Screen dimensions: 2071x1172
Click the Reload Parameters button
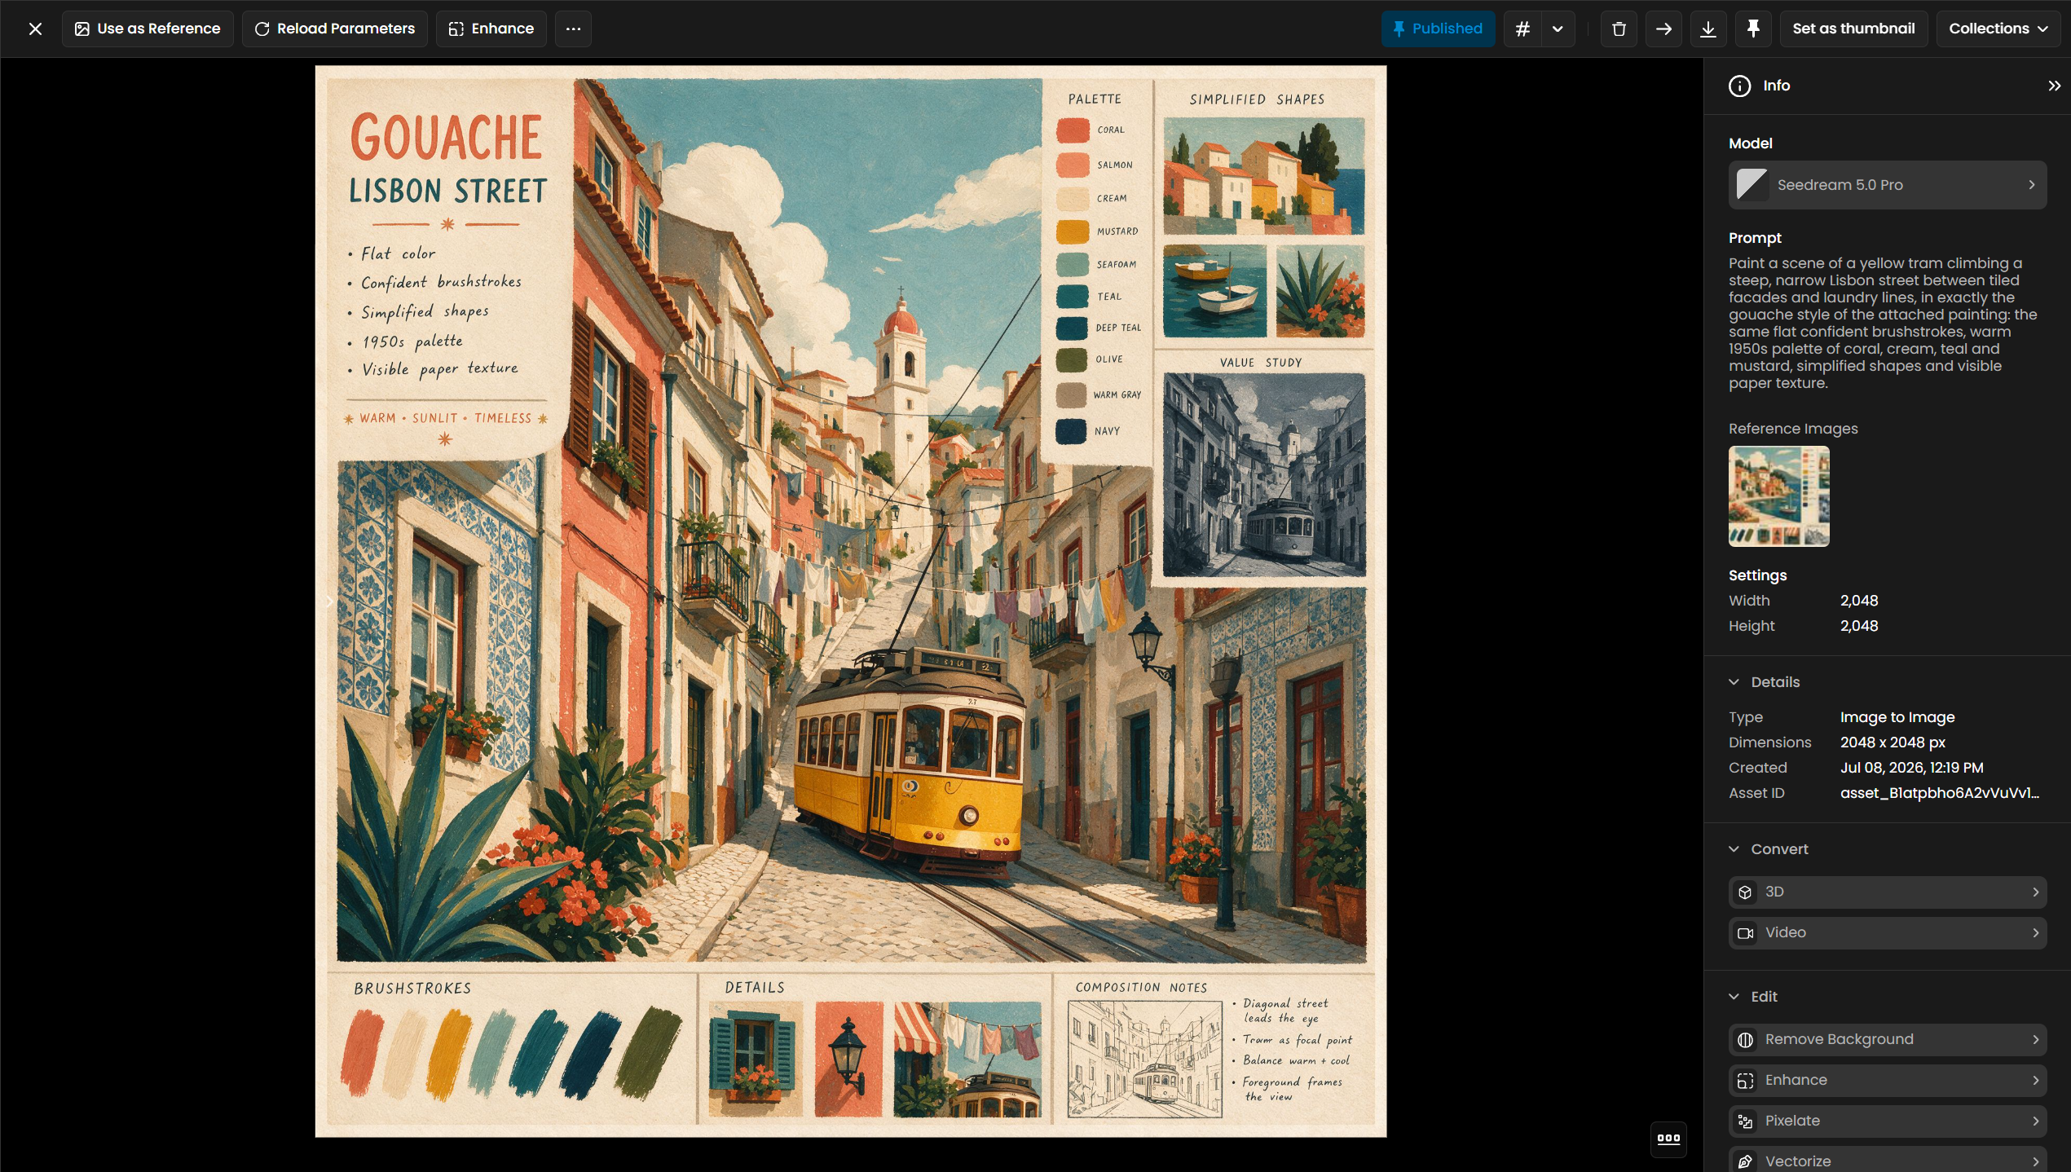[335, 29]
